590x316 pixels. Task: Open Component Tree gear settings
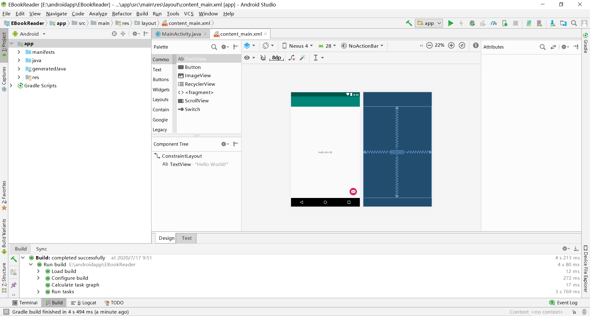point(225,144)
